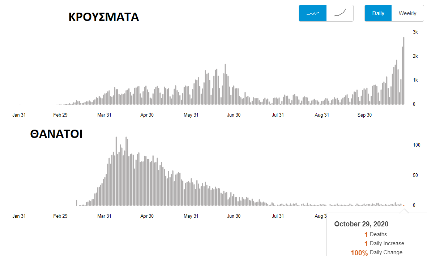This screenshot has height=256, width=427.
Task: Click the orange October 29 deaths data point
Action: click(x=404, y=206)
